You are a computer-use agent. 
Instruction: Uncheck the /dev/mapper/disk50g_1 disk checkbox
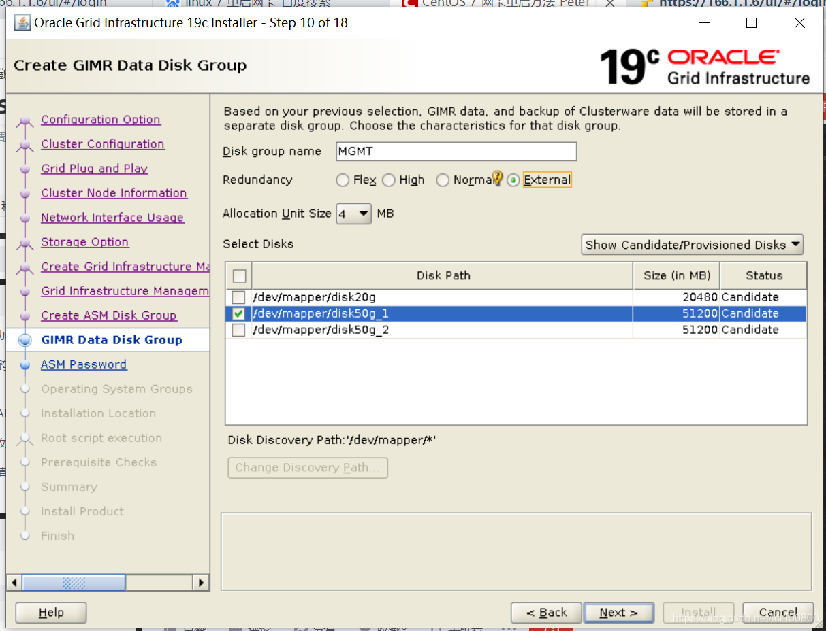tap(238, 313)
